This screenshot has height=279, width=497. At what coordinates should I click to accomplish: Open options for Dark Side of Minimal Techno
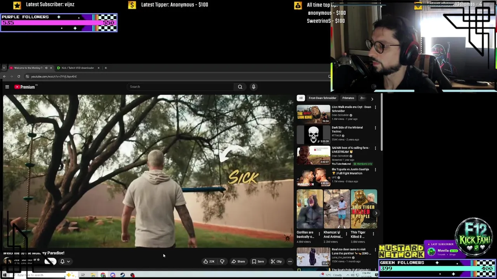(x=375, y=128)
